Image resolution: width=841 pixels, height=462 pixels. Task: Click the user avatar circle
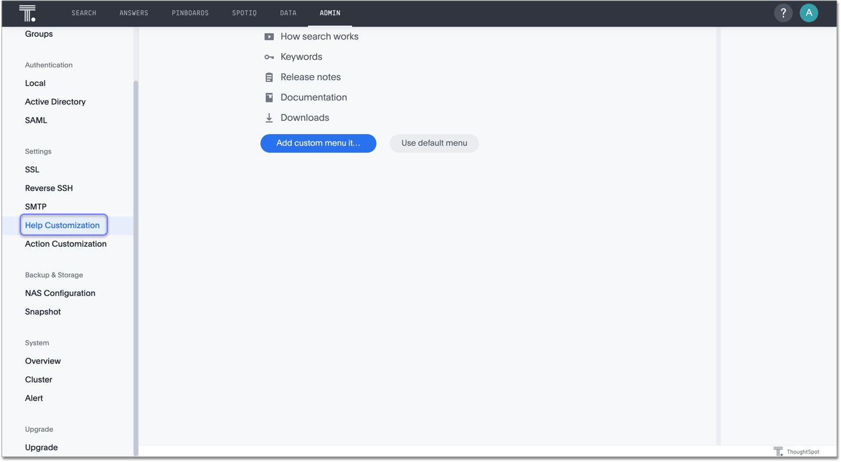(809, 12)
